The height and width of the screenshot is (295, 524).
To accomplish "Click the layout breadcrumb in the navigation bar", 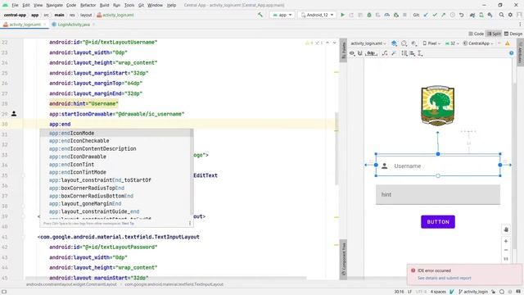I will tap(86, 15).
